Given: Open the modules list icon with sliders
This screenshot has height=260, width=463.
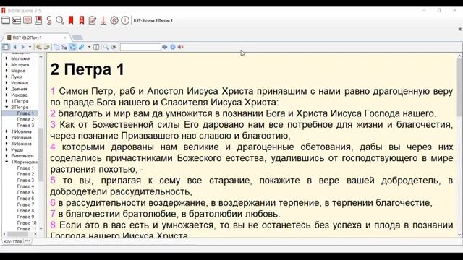Looking at the screenshot, I should point(17,20).
